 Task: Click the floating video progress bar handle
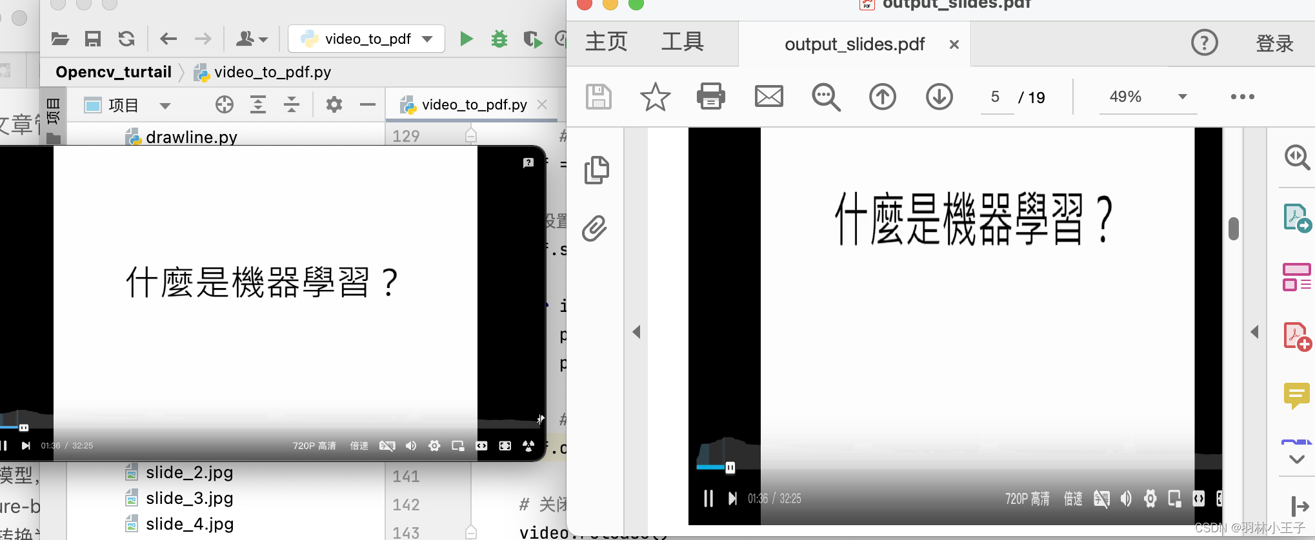click(24, 427)
